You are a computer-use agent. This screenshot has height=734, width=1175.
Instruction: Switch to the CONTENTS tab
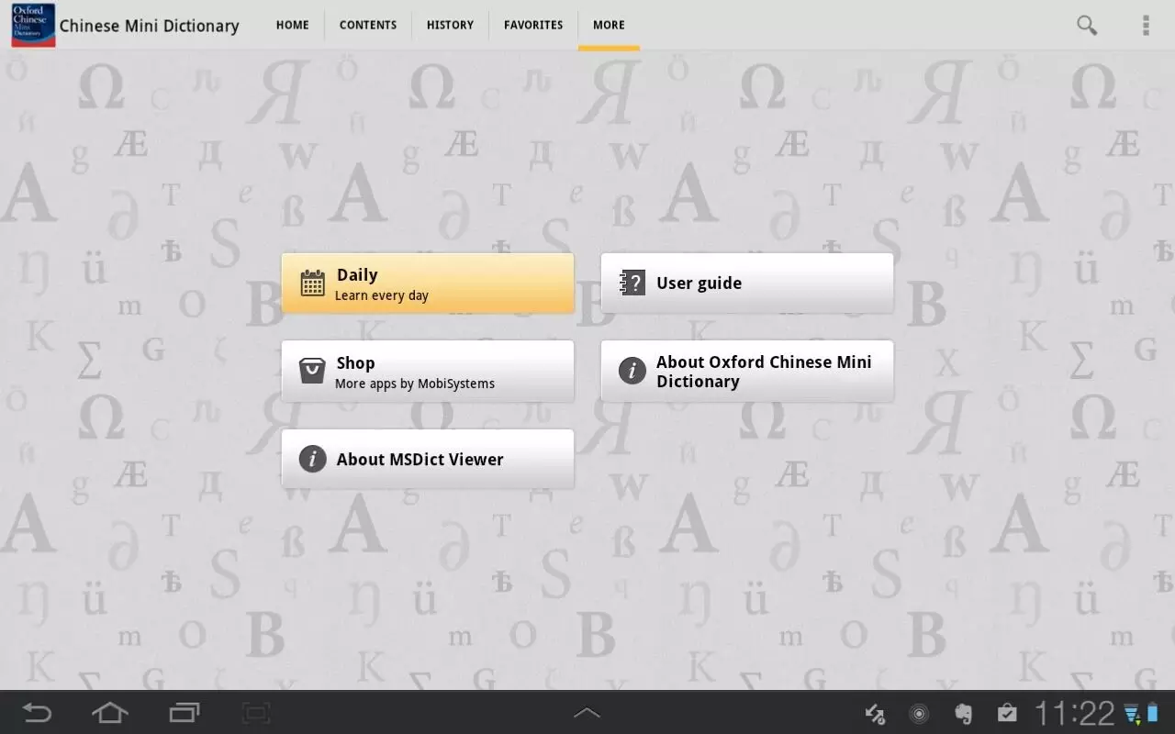click(x=368, y=25)
